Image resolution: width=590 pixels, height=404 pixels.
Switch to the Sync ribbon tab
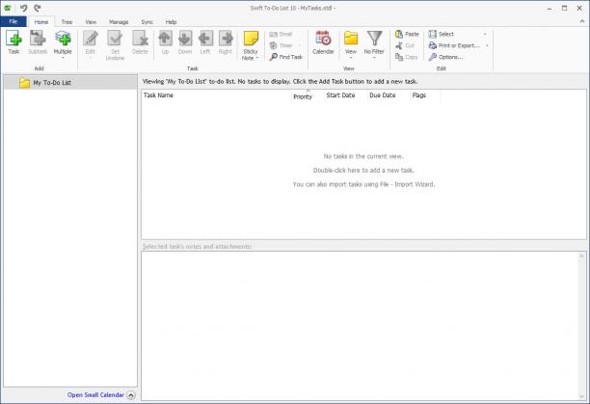pyautogui.click(x=147, y=22)
